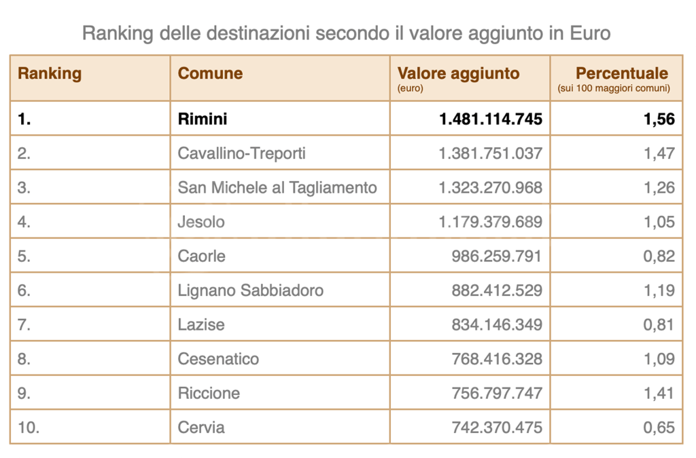Click the Valore aggiunto column header
Image resolution: width=696 pixels, height=458 pixels.
(458, 74)
